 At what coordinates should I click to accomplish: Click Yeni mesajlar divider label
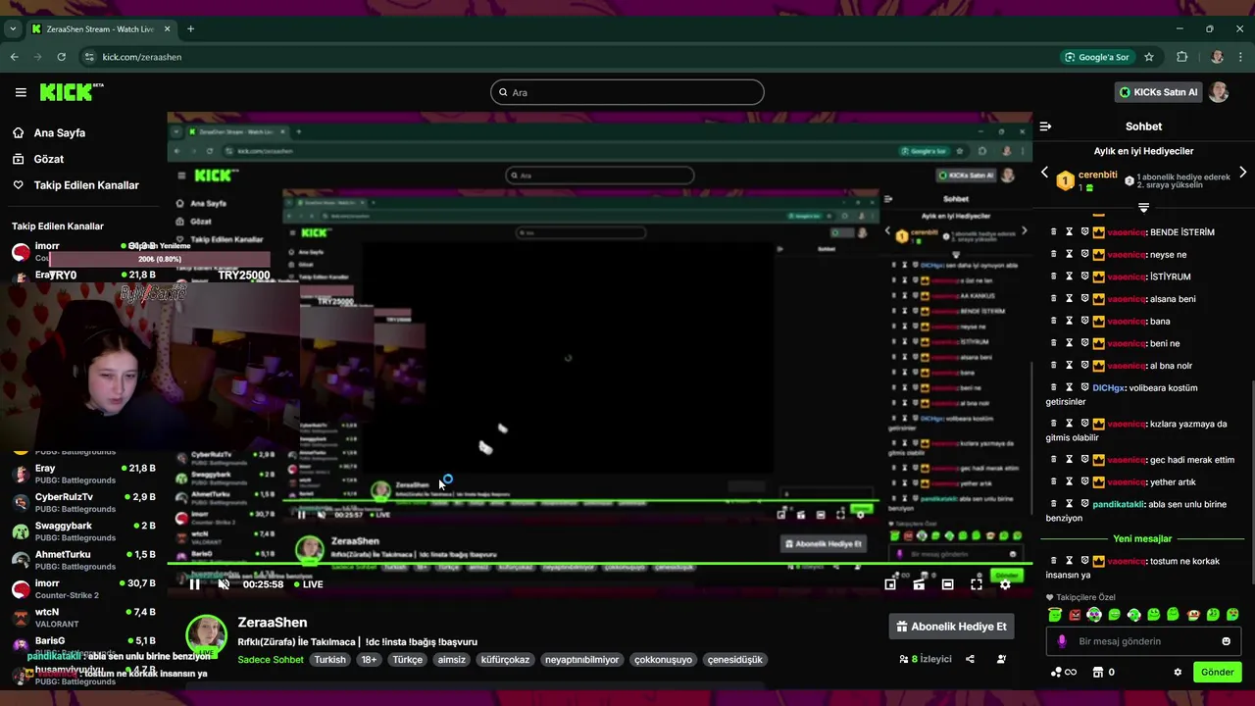(x=1142, y=538)
